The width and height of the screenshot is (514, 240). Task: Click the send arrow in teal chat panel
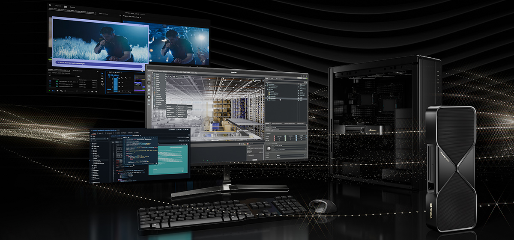click(182, 171)
